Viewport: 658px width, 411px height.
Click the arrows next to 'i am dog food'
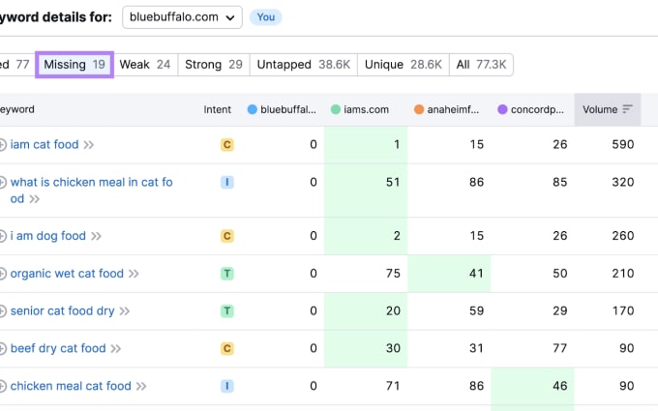[x=96, y=236]
